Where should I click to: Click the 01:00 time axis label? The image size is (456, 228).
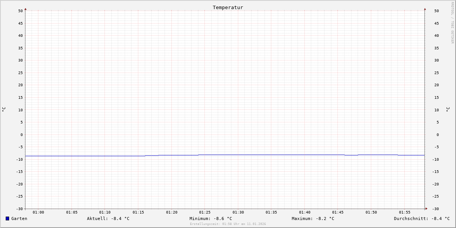pyautogui.click(x=38, y=212)
